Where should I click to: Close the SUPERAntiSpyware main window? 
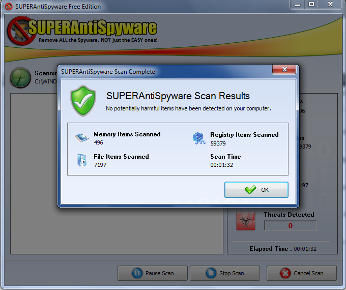(x=330, y=5)
